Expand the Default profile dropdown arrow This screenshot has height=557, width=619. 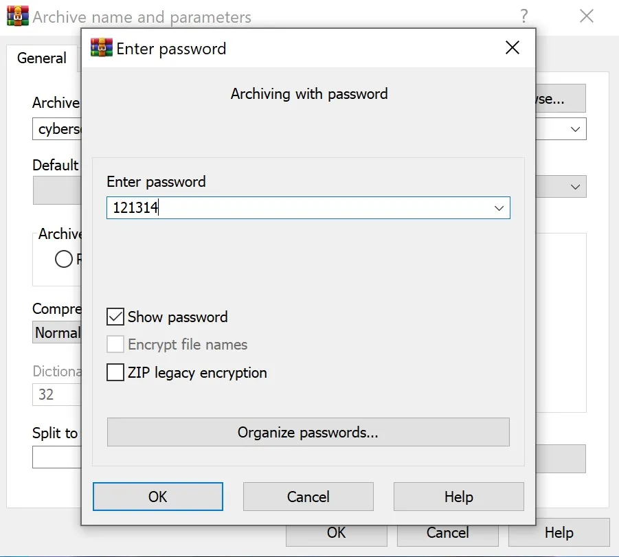pos(575,187)
